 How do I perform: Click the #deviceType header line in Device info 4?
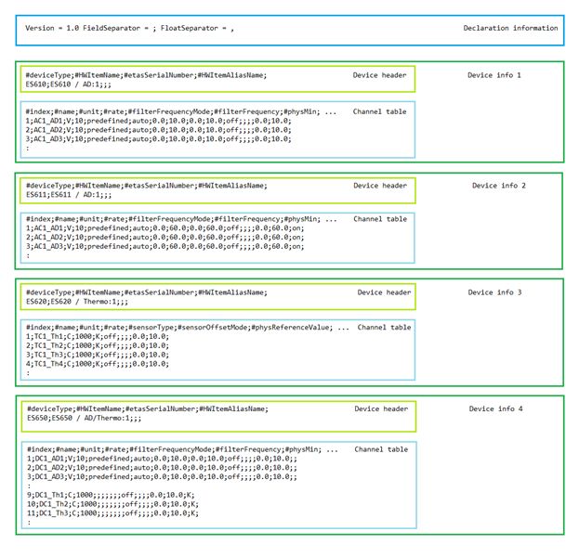tap(148, 408)
